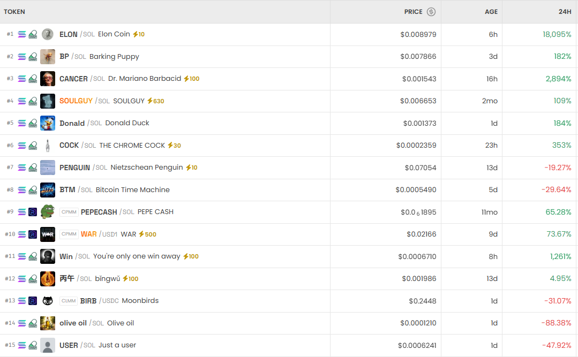The height and width of the screenshot is (357, 578).
Task: Click the Raydium DEX icon in the PEPECASH row
Action: tap(33, 212)
